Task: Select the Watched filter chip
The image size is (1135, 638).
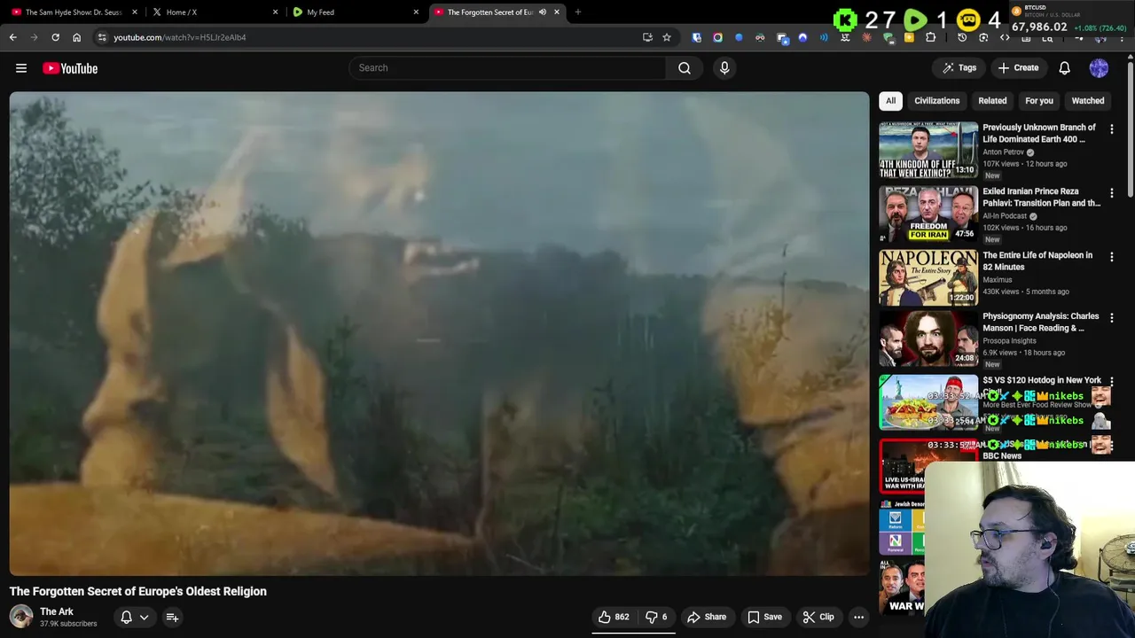Action: point(1088,101)
